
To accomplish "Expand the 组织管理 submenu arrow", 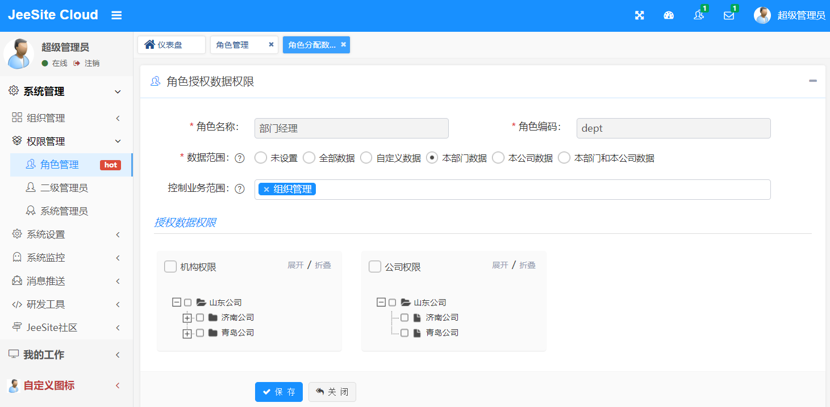I will 118,118.
